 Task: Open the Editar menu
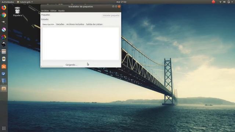pyautogui.click(x=53, y=11)
